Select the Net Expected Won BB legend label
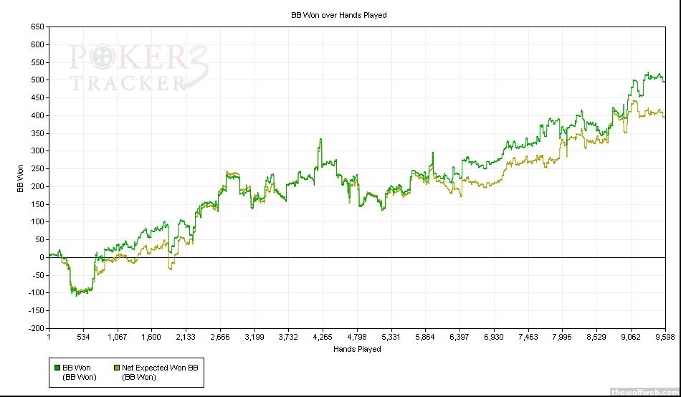Screen dimensions: 681x397 [x=159, y=372]
